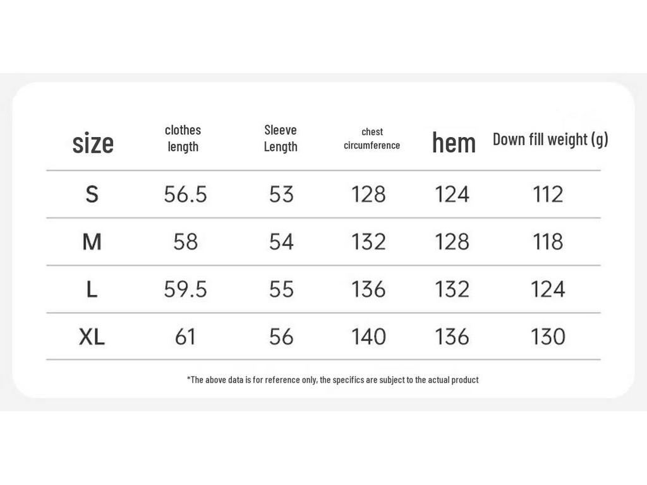Select the "Sleeve Length" header text
This screenshot has height=485, width=647.
coord(281,138)
